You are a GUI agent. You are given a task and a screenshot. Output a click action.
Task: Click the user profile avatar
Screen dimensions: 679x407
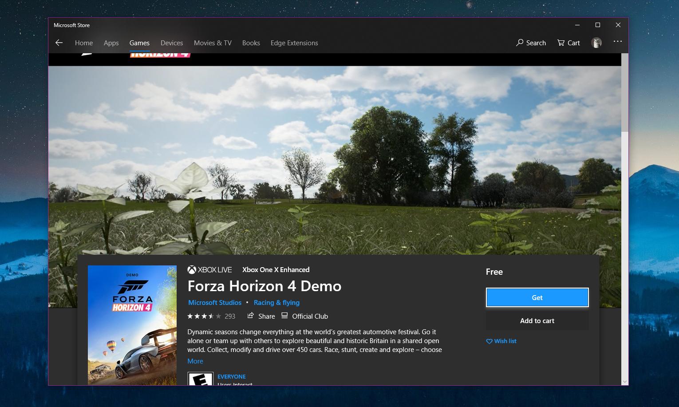[x=596, y=43]
